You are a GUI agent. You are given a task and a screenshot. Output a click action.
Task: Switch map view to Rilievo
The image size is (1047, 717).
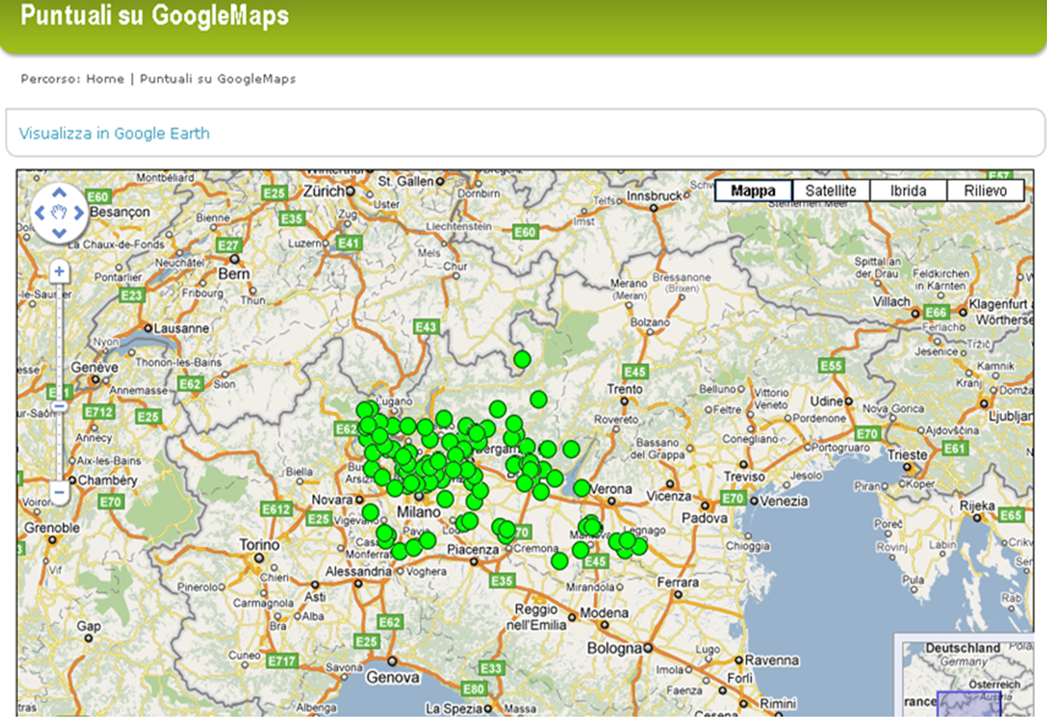point(985,191)
